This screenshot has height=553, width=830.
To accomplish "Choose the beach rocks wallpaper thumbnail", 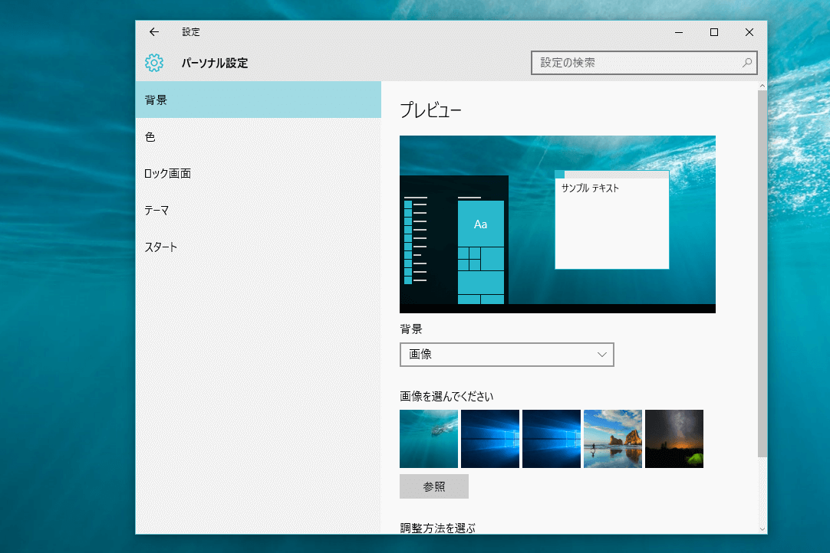I will tap(613, 439).
